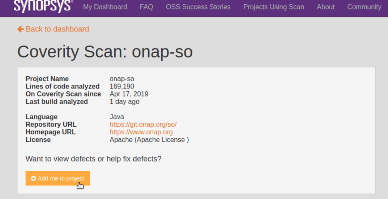Click the 169,190 lines value
Screen dimensions: 388x199
click(122, 87)
